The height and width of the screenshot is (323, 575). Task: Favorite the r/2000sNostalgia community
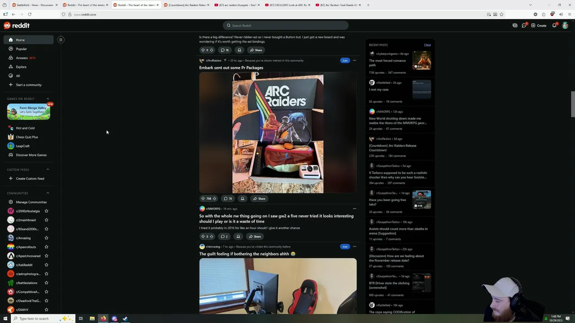click(x=46, y=211)
